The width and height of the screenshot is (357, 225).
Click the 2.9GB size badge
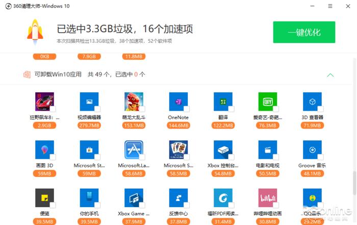click(44, 126)
